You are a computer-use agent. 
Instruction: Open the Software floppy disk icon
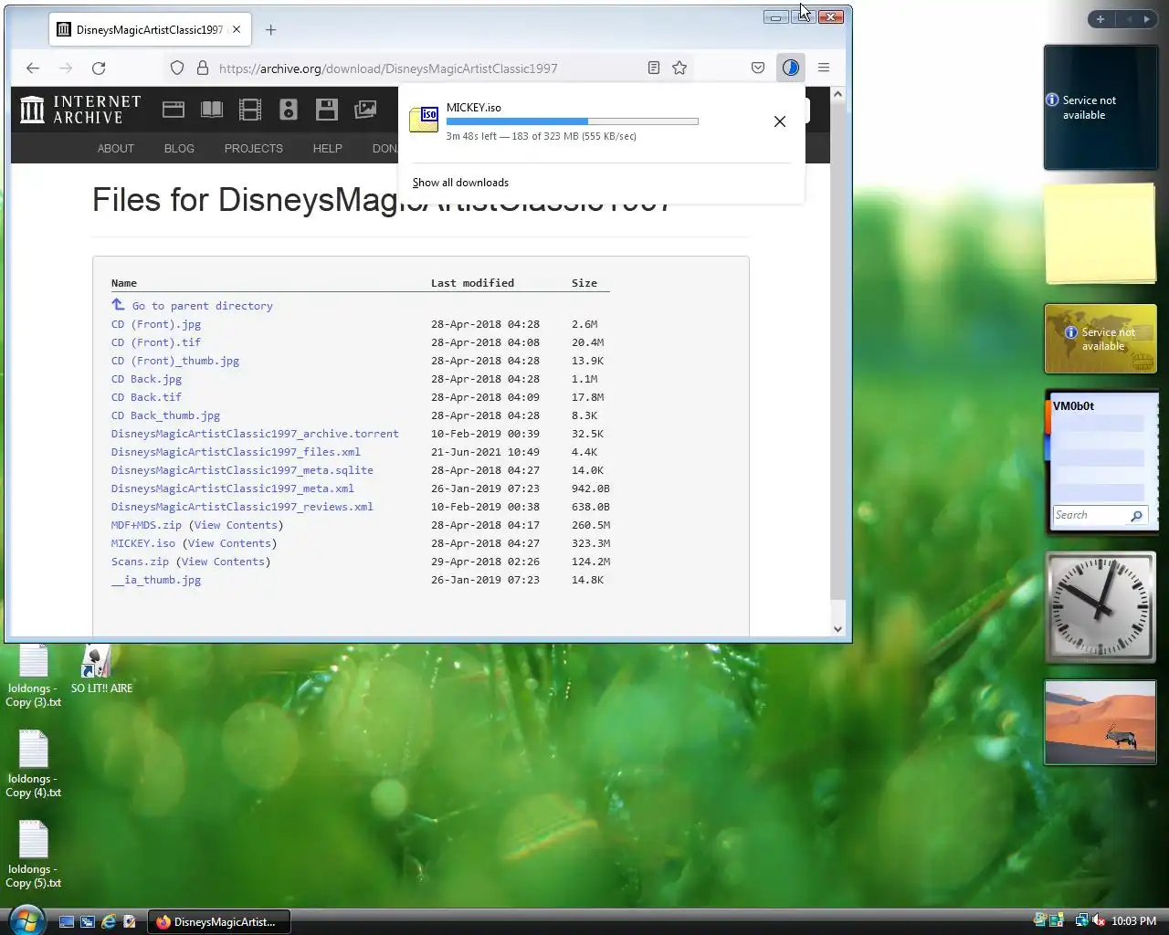point(327,110)
